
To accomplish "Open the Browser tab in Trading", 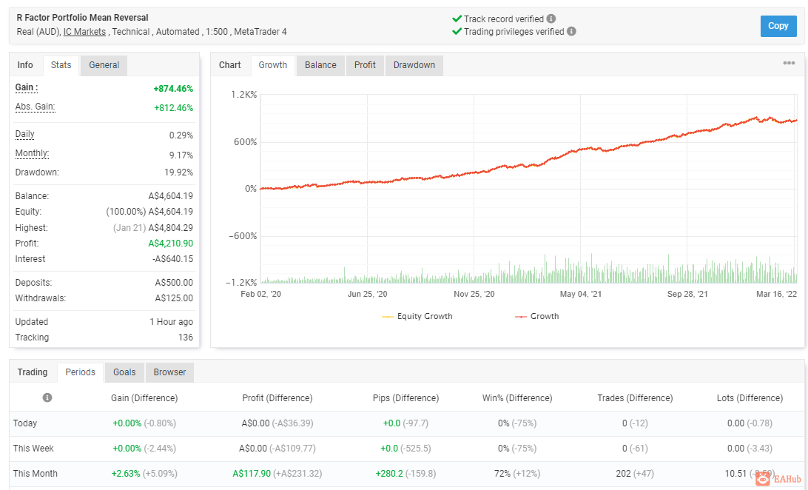I will click(169, 372).
